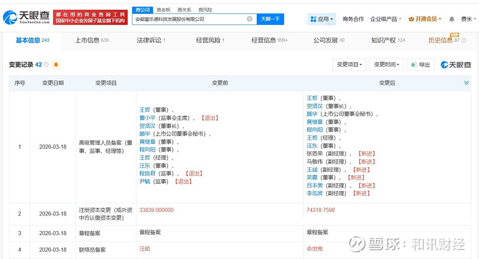Click the 变更后 column header
The width and height of the screenshot is (479, 259).
pyautogui.click(x=387, y=83)
